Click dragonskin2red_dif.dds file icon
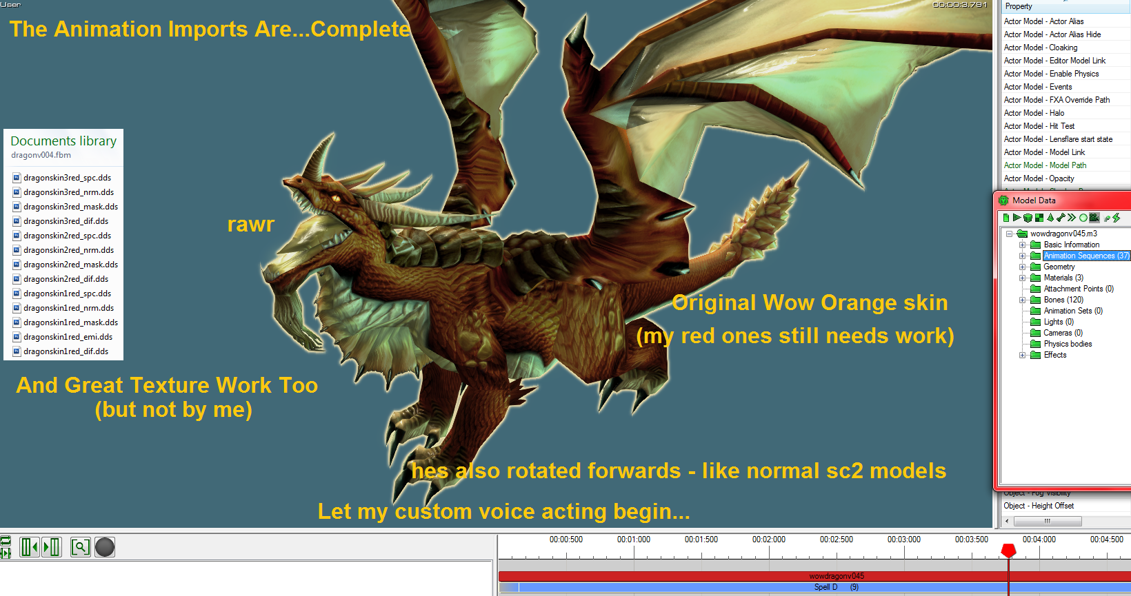Screen dimensions: 1131x596 [x=17, y=279]
